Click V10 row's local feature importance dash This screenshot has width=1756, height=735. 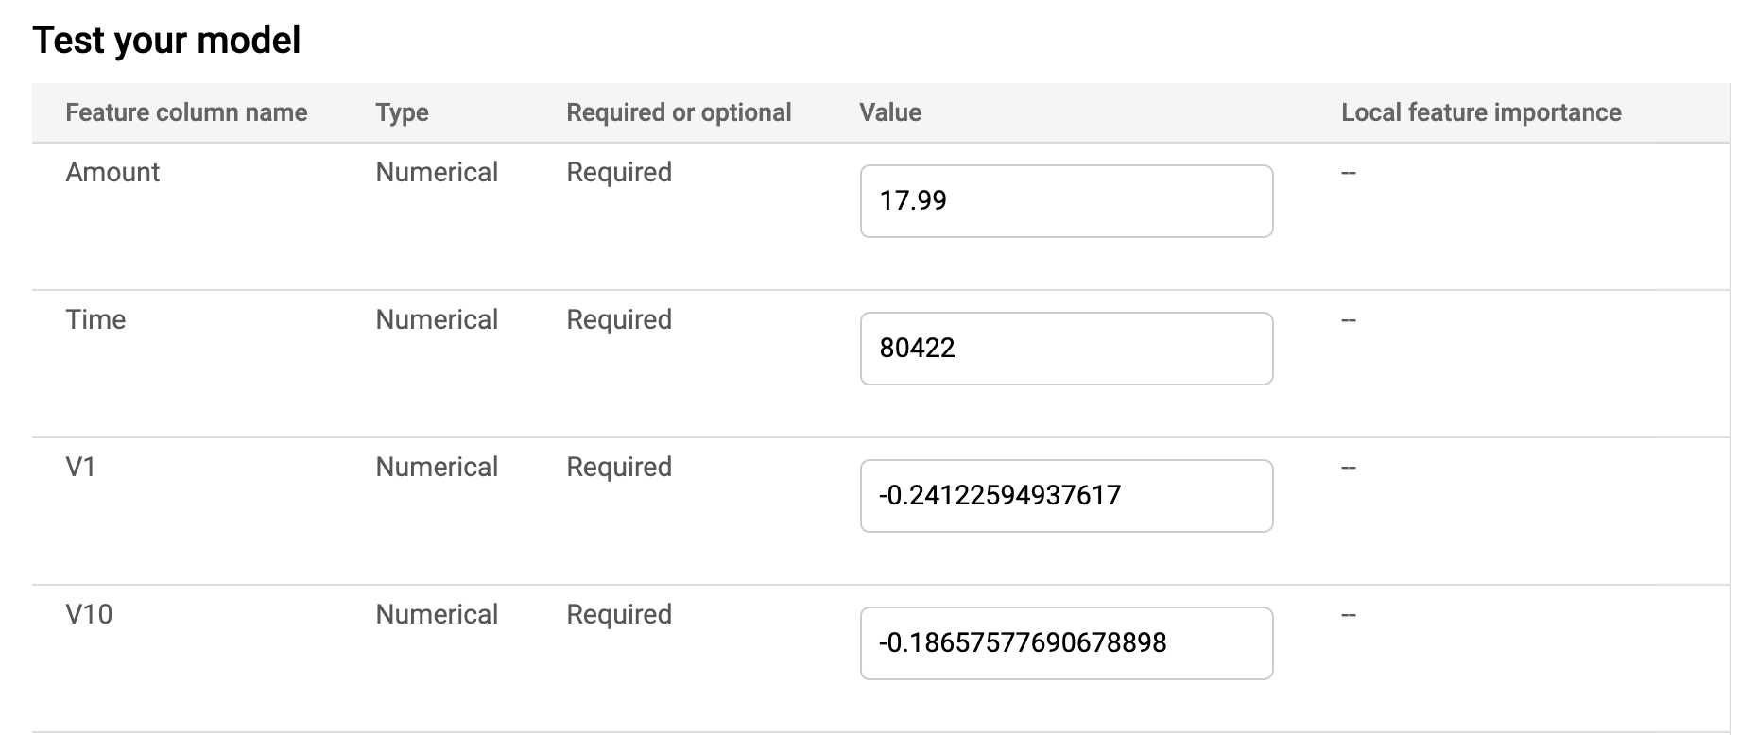pyautogui.click(x=1349, y=615)
